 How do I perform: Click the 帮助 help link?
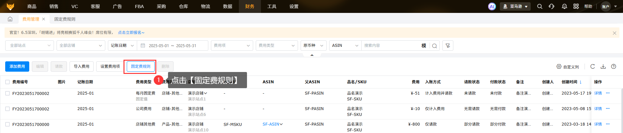pos(588,6)
